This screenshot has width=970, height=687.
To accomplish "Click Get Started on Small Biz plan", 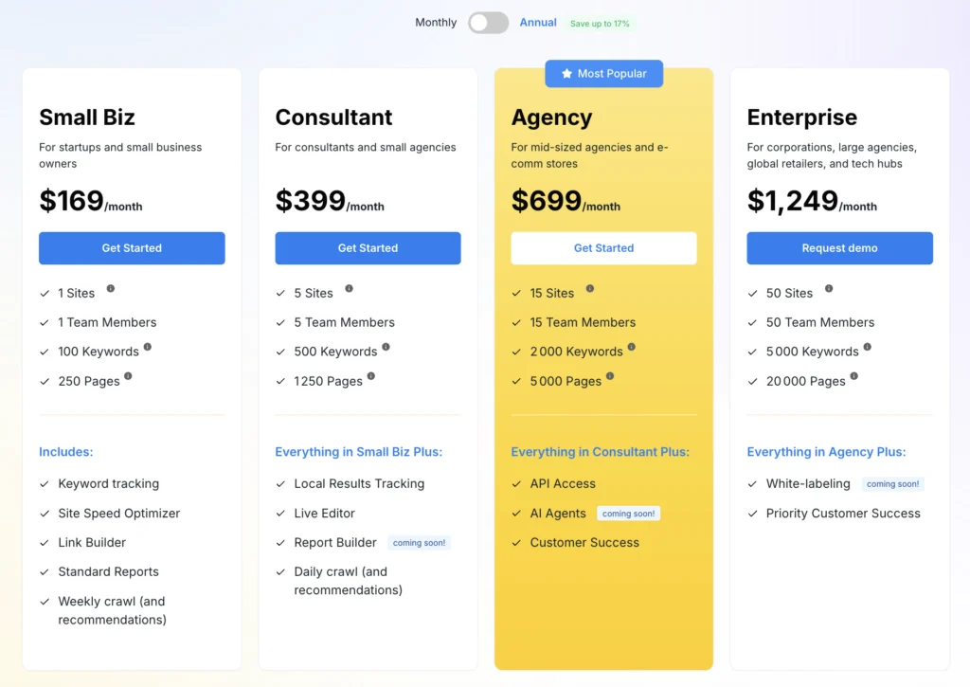I will (x=132, y=248).
